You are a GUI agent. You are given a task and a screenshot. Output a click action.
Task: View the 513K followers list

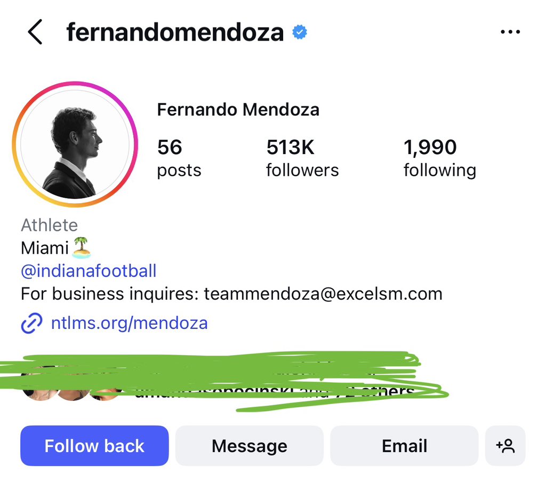pos(302,158)
